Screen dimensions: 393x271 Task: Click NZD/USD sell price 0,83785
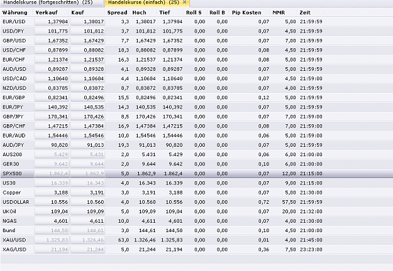click(52, 88)
